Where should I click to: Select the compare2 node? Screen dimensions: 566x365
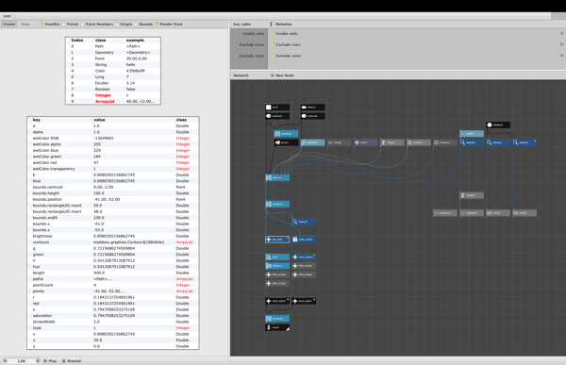point(472,213)
